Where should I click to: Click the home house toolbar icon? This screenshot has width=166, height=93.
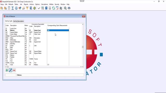[61, 8]
